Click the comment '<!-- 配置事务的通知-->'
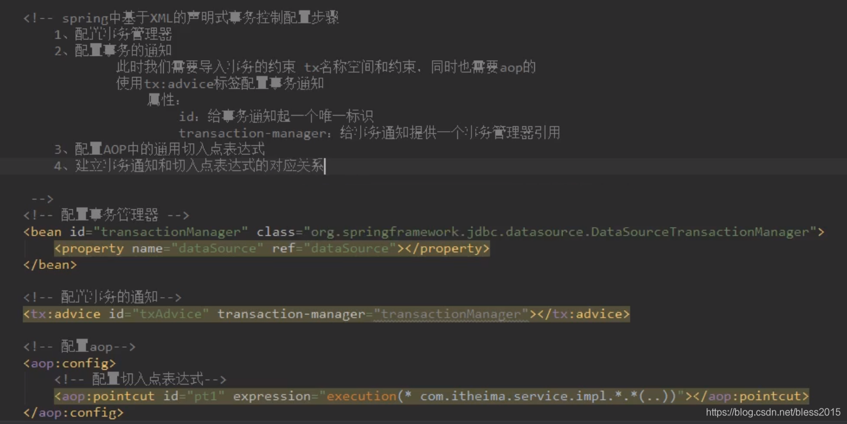 click(x=102, y=297)
